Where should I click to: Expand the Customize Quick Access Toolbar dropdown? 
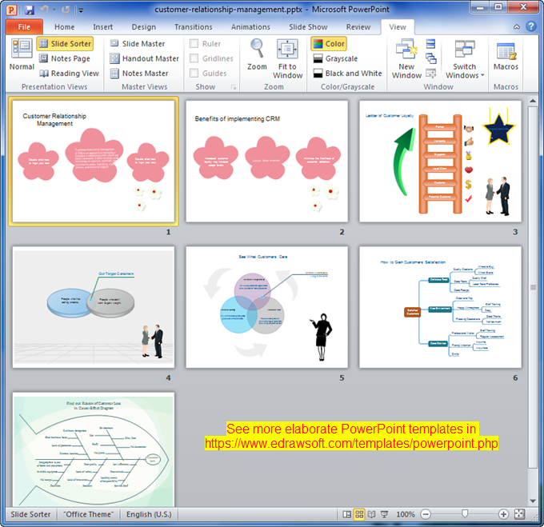pyautogui.click(x=81, y=10)
